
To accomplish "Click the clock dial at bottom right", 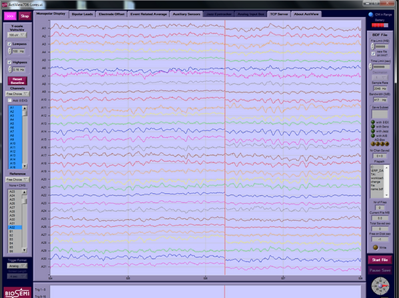I will point(380,286).
